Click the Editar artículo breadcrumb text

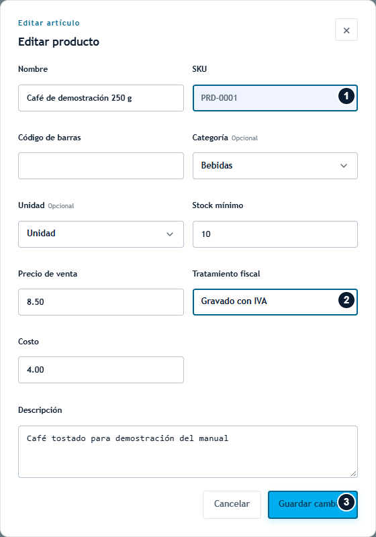click(48, 23)
